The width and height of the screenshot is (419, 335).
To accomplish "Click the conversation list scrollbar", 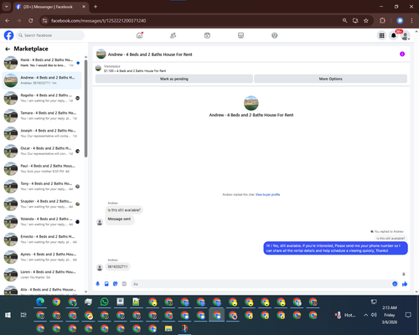I will pyautogui.click(x=85, y=109).
